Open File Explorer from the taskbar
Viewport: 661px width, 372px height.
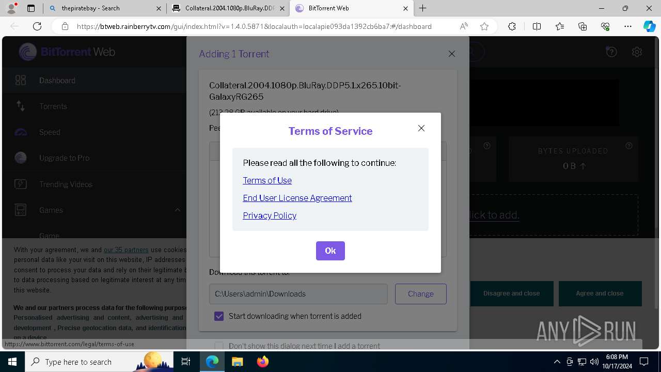click(x=237, y=362)
